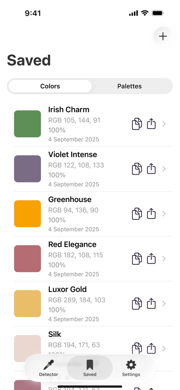The image size is (180, 390).
Task: Share the Greenhouse color
Action: click(x=151, y=213)
